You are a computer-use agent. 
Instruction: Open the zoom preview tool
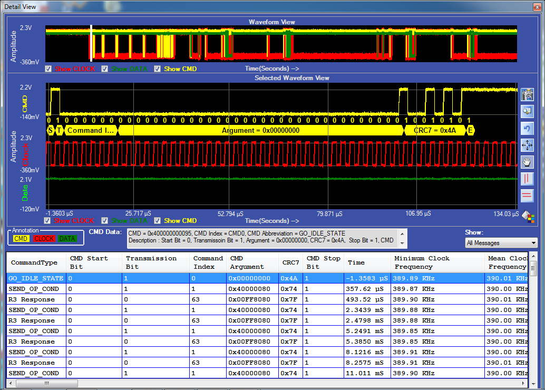(x=527, y=111)
